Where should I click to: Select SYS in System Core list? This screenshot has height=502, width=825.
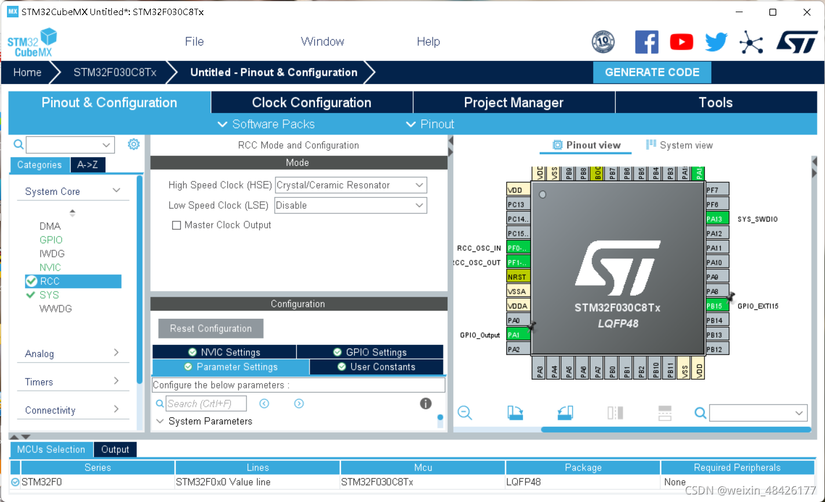pos(49,295)
